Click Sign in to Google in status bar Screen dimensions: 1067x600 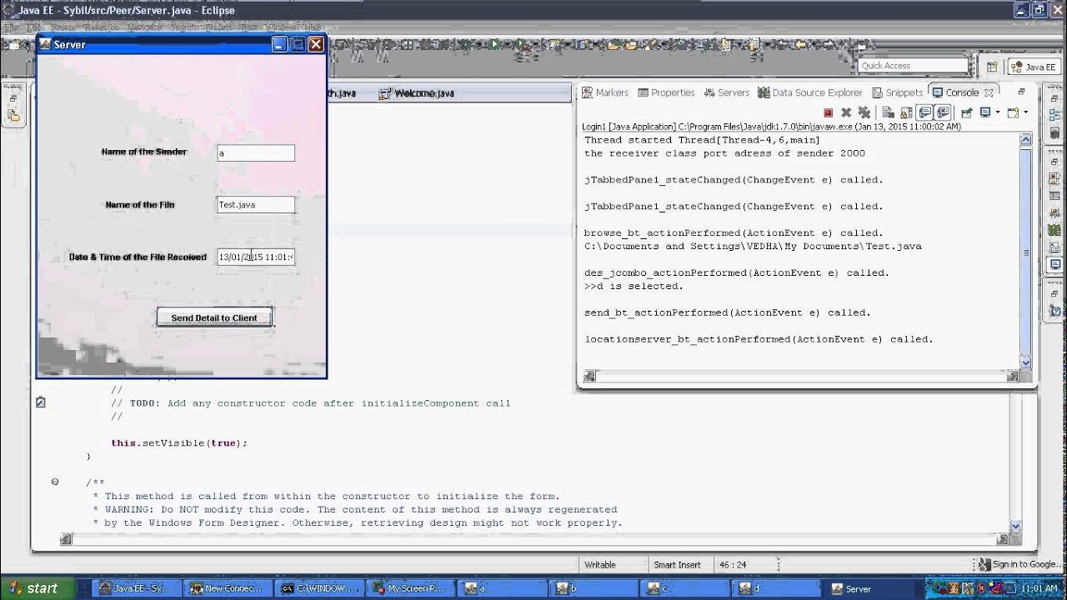[x=1019, y=564]
